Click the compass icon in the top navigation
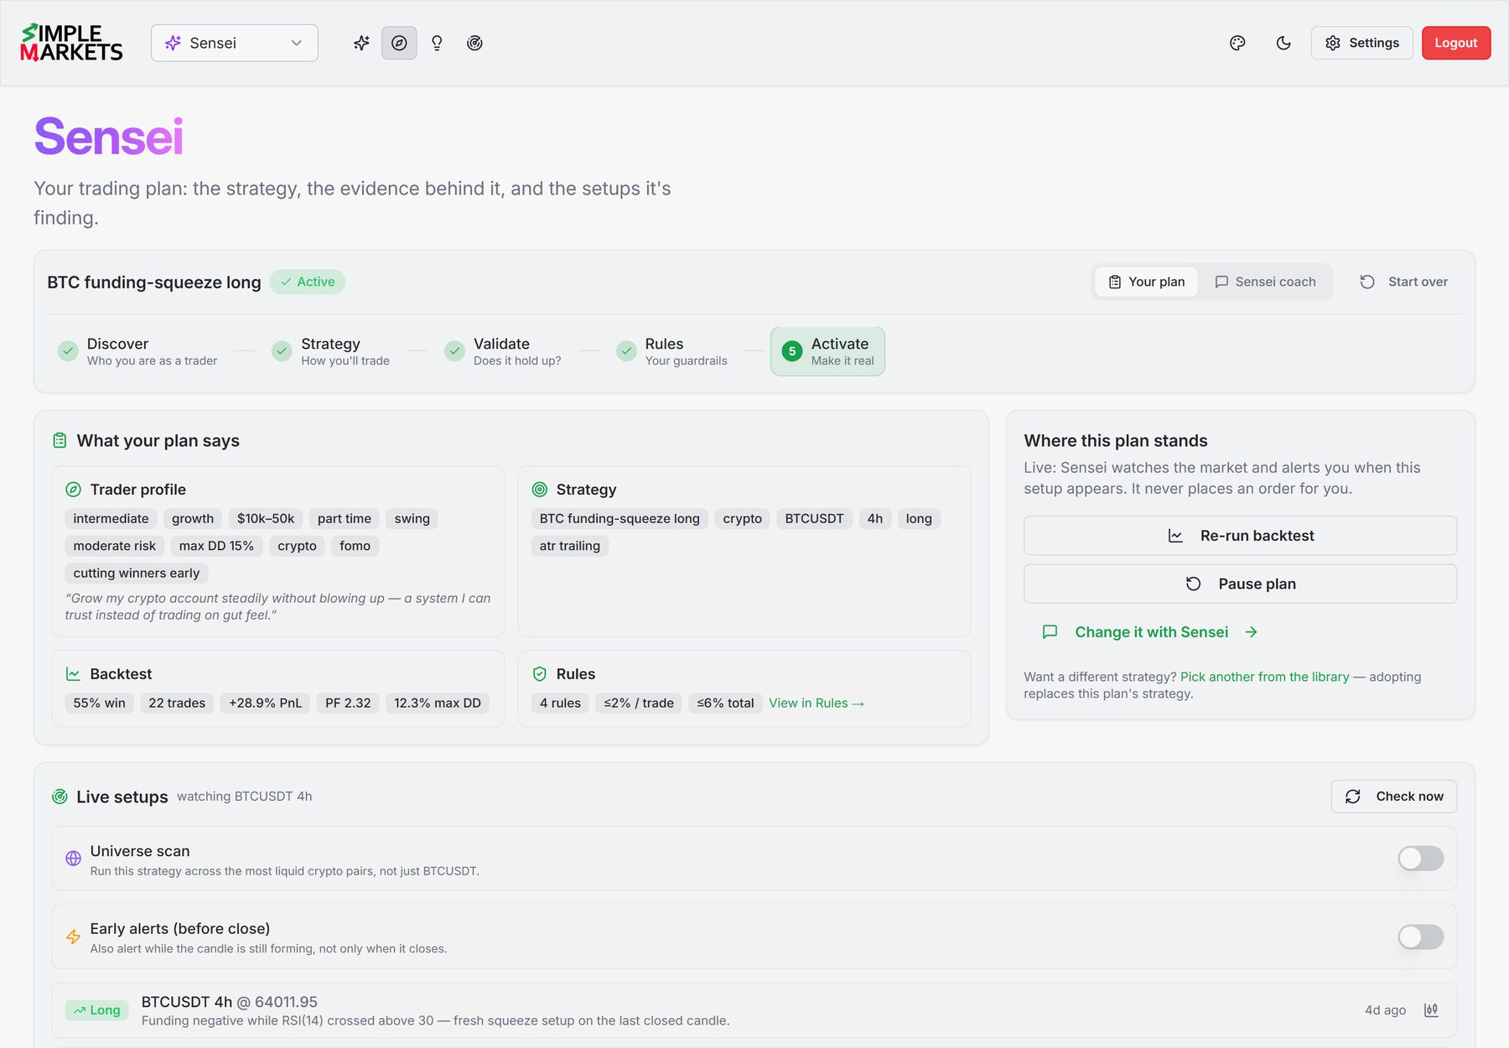 pos(399,43)
